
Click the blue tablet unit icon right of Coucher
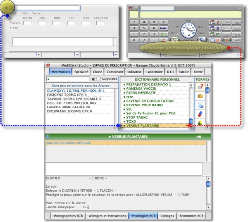coord(202,40)
